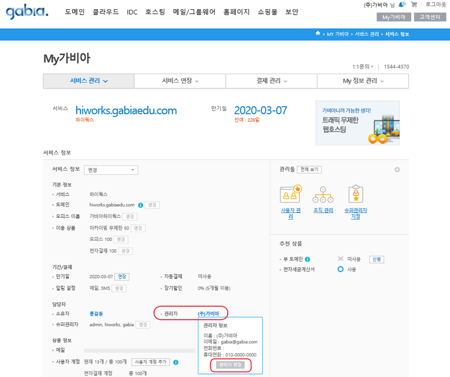Open the 호스팅 menu

155,12
